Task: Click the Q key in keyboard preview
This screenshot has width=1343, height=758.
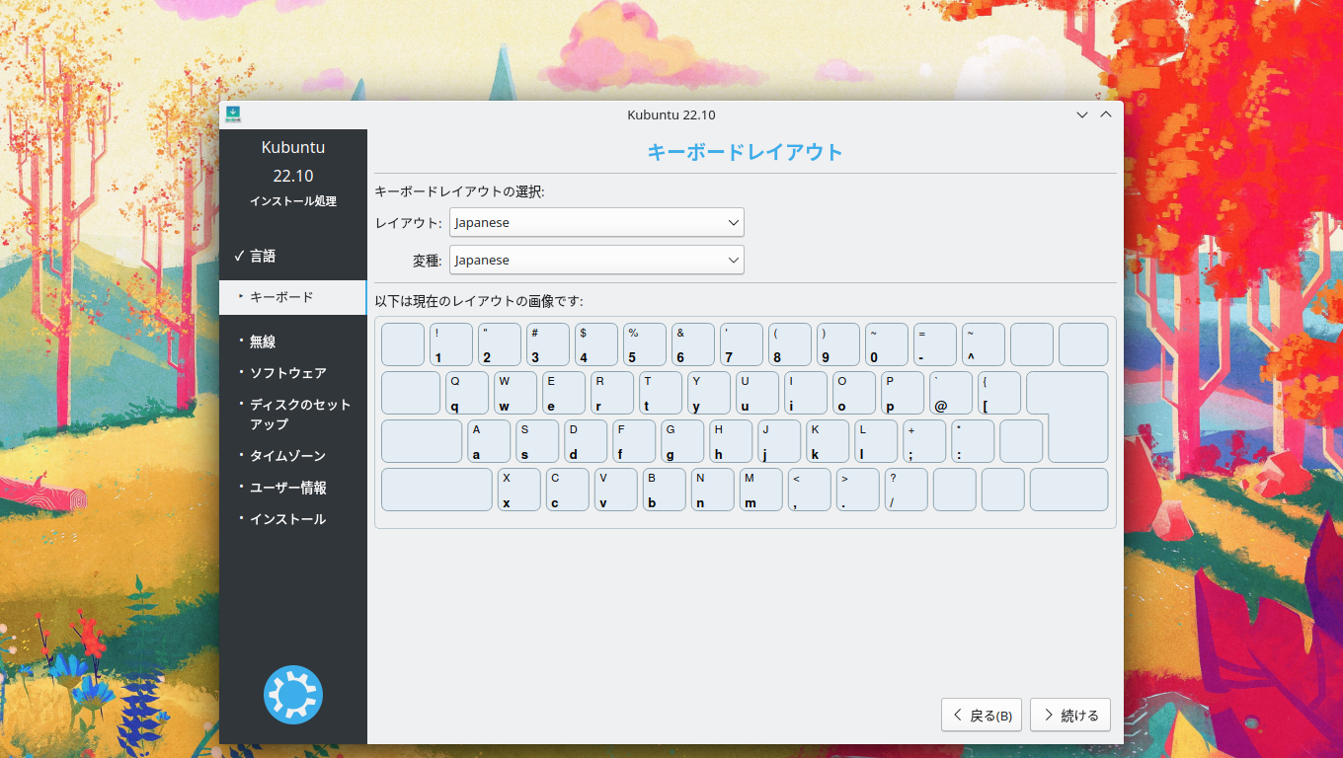Action: (x=467, y=393)
